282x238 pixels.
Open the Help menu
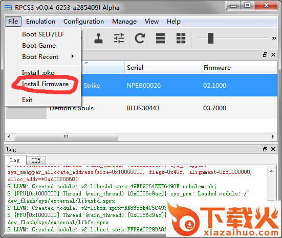pyautogui.click(x=173, y=22)
